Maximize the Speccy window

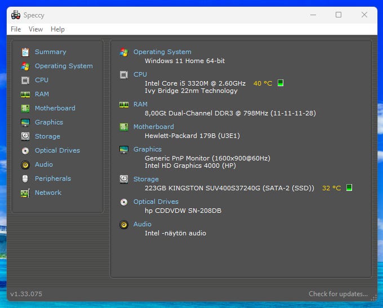tap(339, 15)
